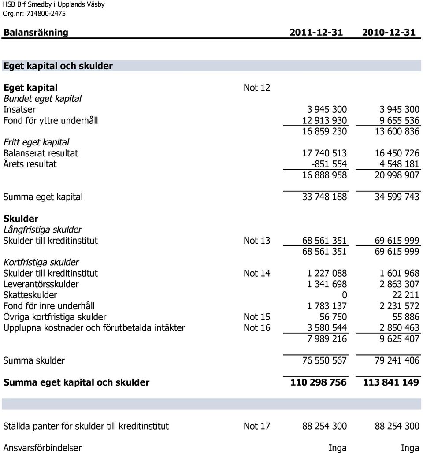Screen dimensions: 423x453
Task: Select the 2011-12-31 column header
Action: (316, 32)
